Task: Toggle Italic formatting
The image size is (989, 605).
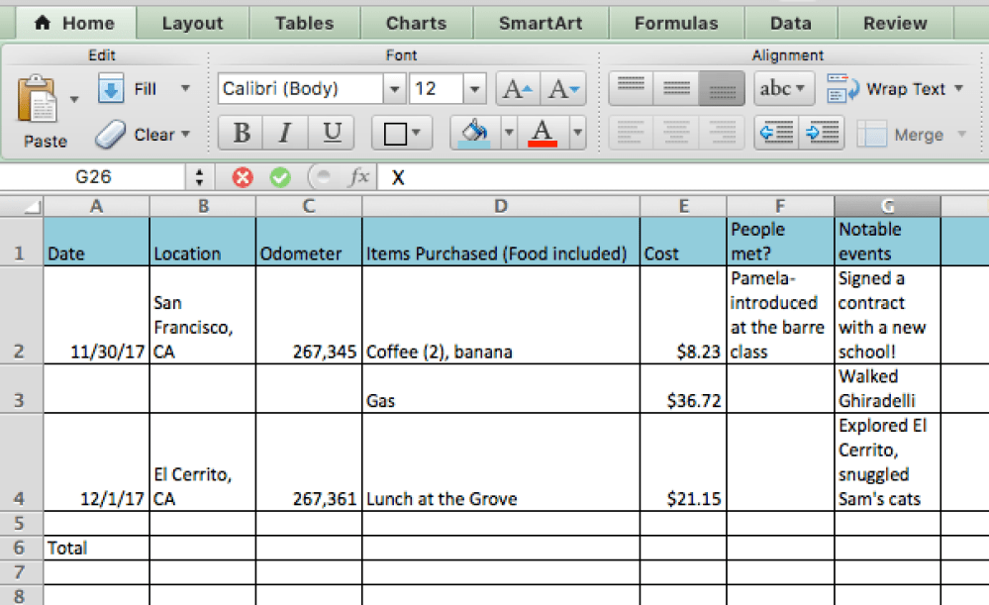Action: [x=286, y=132]
